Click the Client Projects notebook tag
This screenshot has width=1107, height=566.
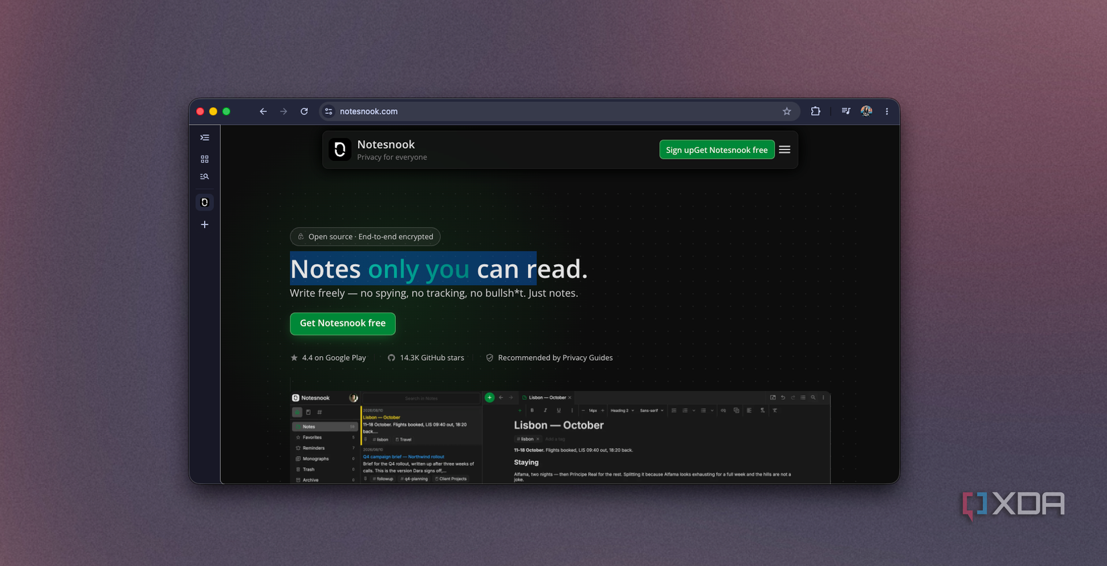tap(451, 479)
